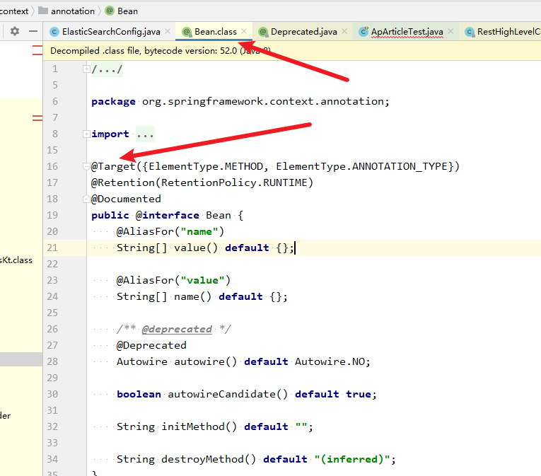Close the Bean.class tab
The height and width of the screenshot is (476, 541).
244,31
